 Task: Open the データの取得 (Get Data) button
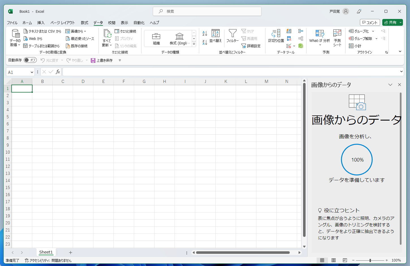pyautogui.click(x=15, y=38)
